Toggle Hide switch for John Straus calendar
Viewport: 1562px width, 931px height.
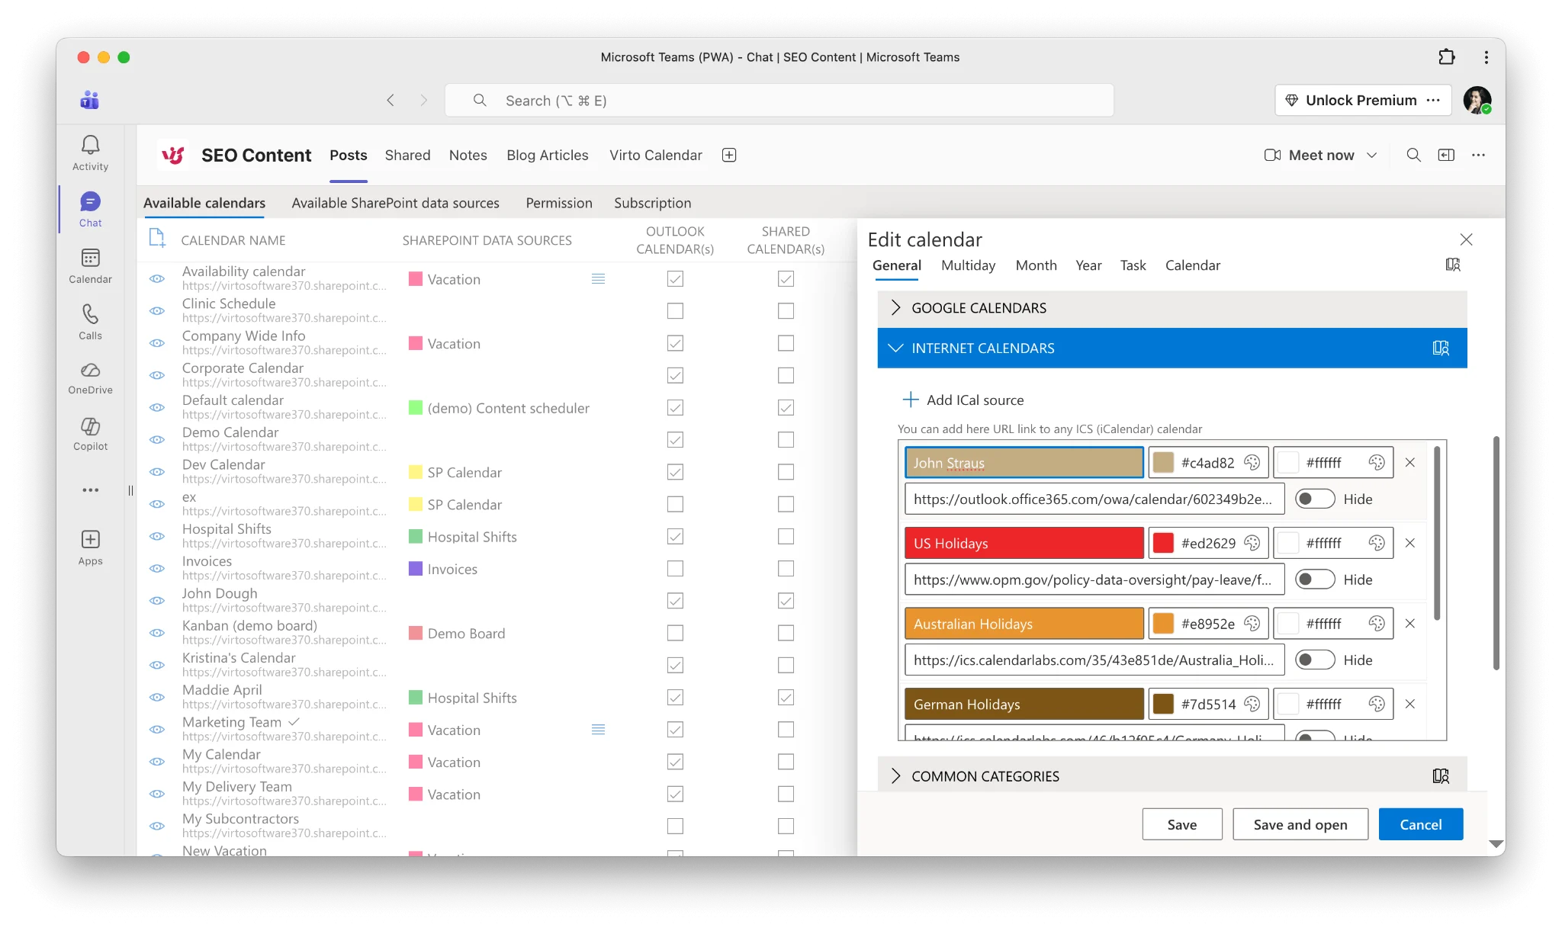click(1315, 499)
